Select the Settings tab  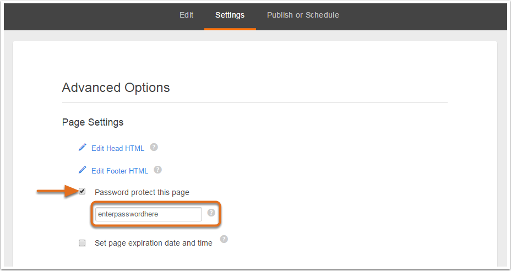point(230,15)
